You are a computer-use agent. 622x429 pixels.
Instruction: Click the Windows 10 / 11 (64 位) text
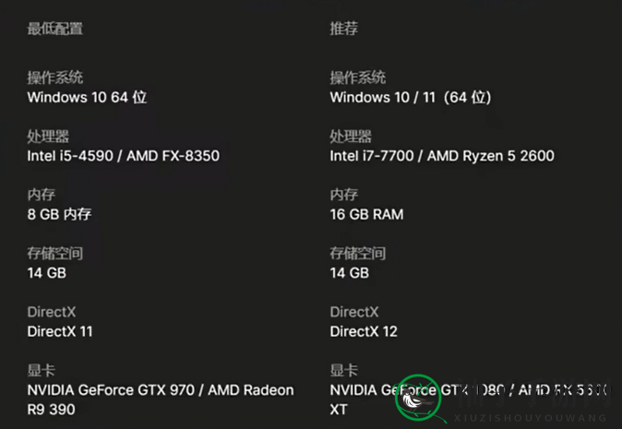pos(411,97)
